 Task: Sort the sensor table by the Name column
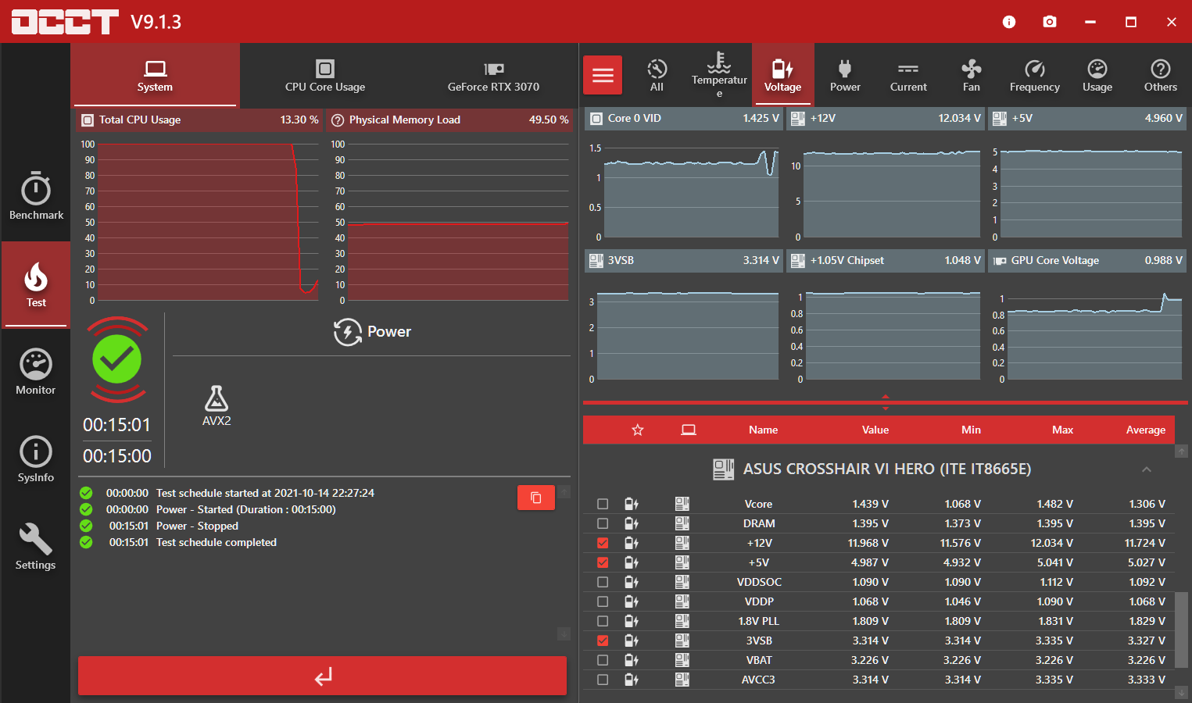point(763,430)
